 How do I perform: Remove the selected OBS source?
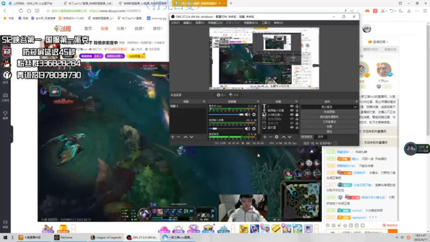pyautogui.click(x=271, y=137)
